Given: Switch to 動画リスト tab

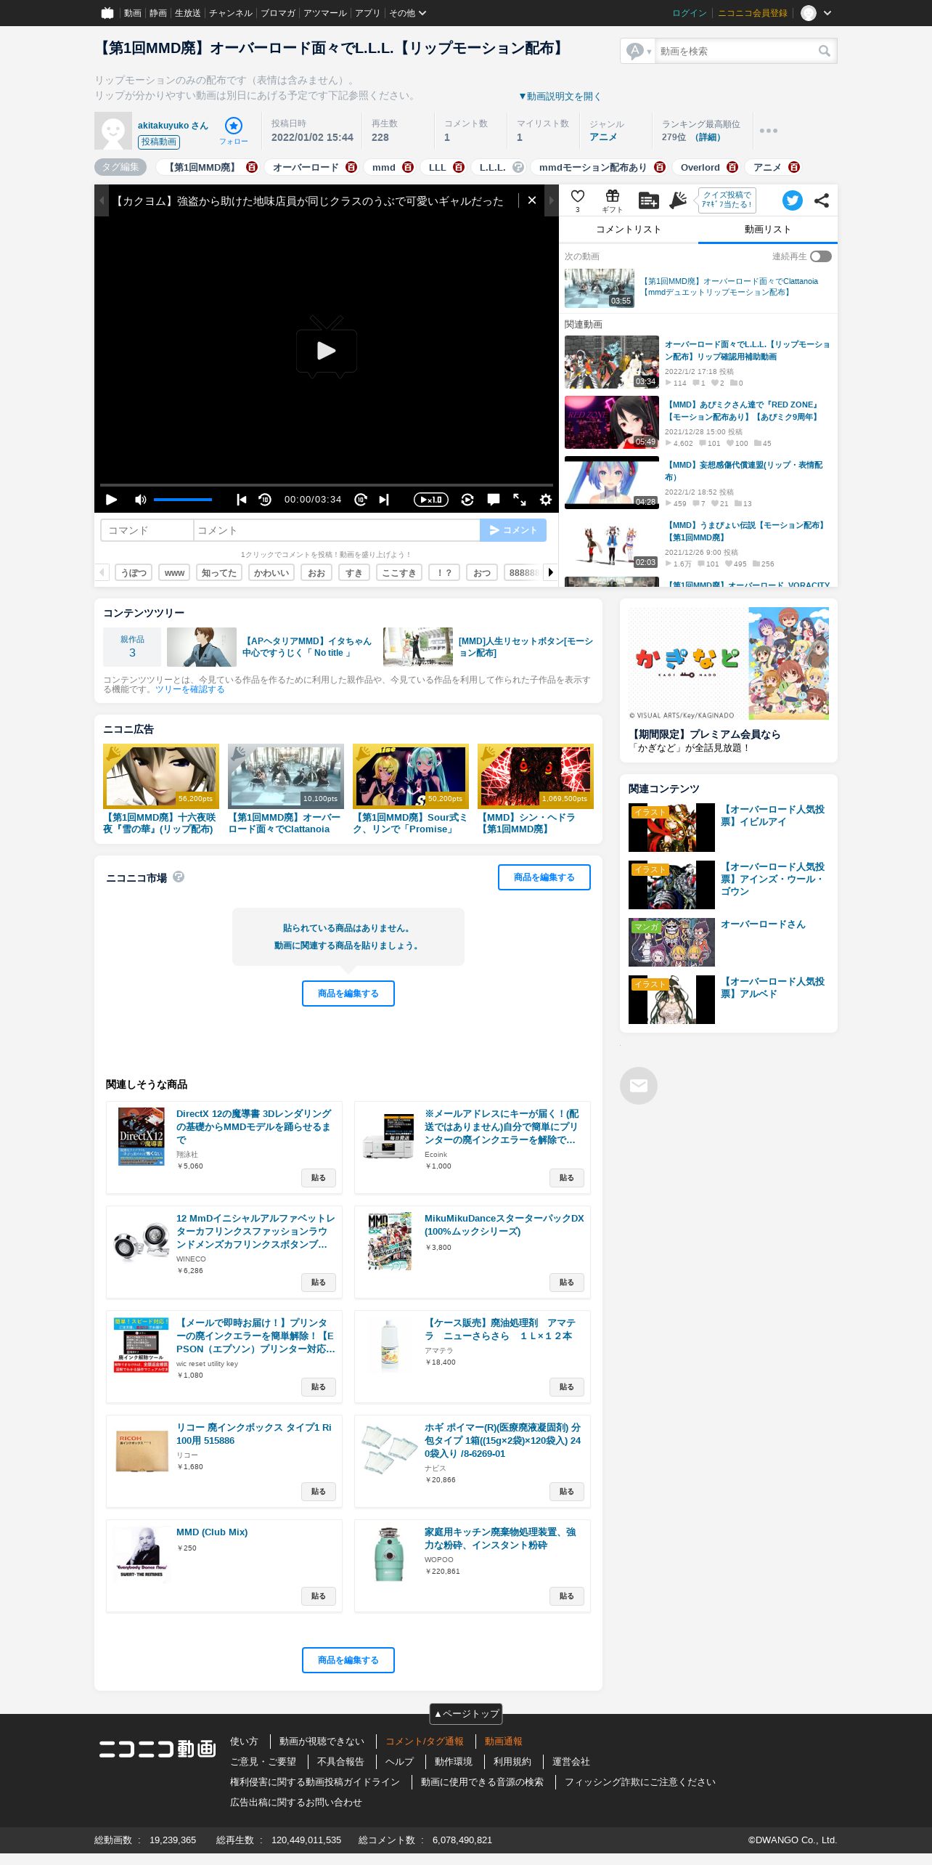Looking at the screenshot, I should [768, 229].
